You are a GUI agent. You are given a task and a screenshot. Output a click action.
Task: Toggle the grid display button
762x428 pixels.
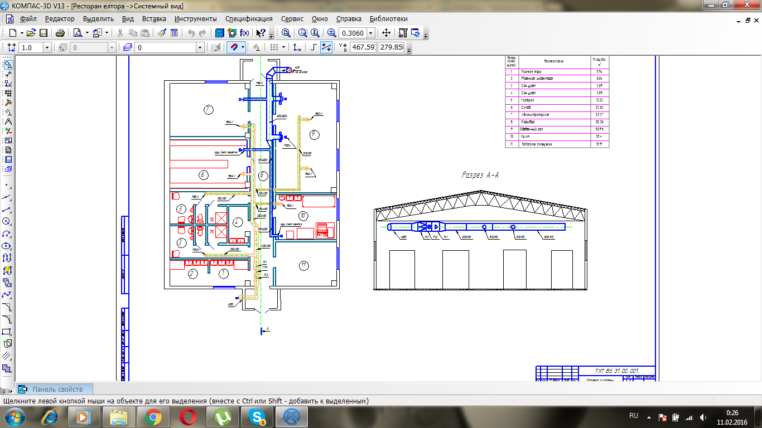274,48
